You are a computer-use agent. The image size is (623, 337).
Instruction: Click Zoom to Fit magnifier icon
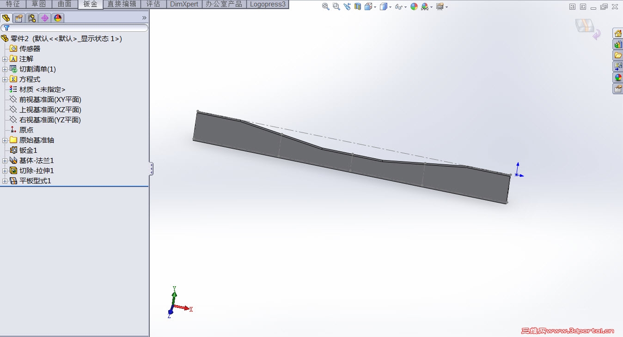tap(326, 6)
